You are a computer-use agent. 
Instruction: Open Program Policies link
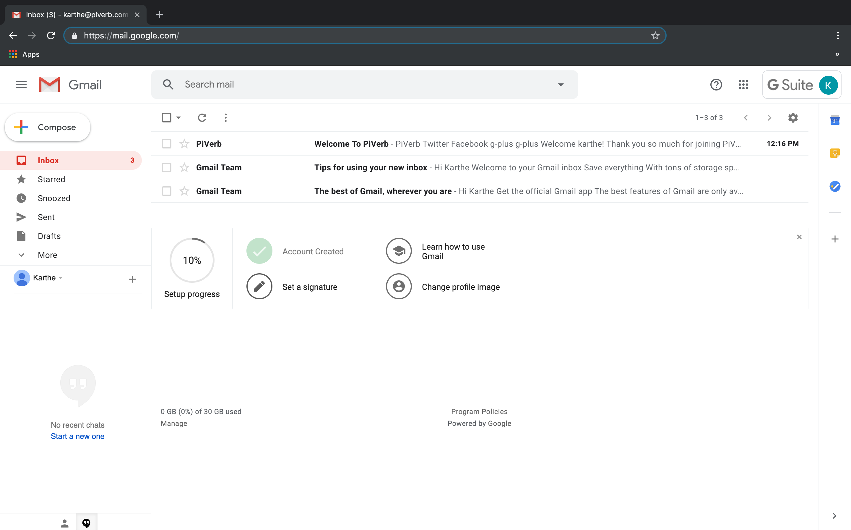479,411
